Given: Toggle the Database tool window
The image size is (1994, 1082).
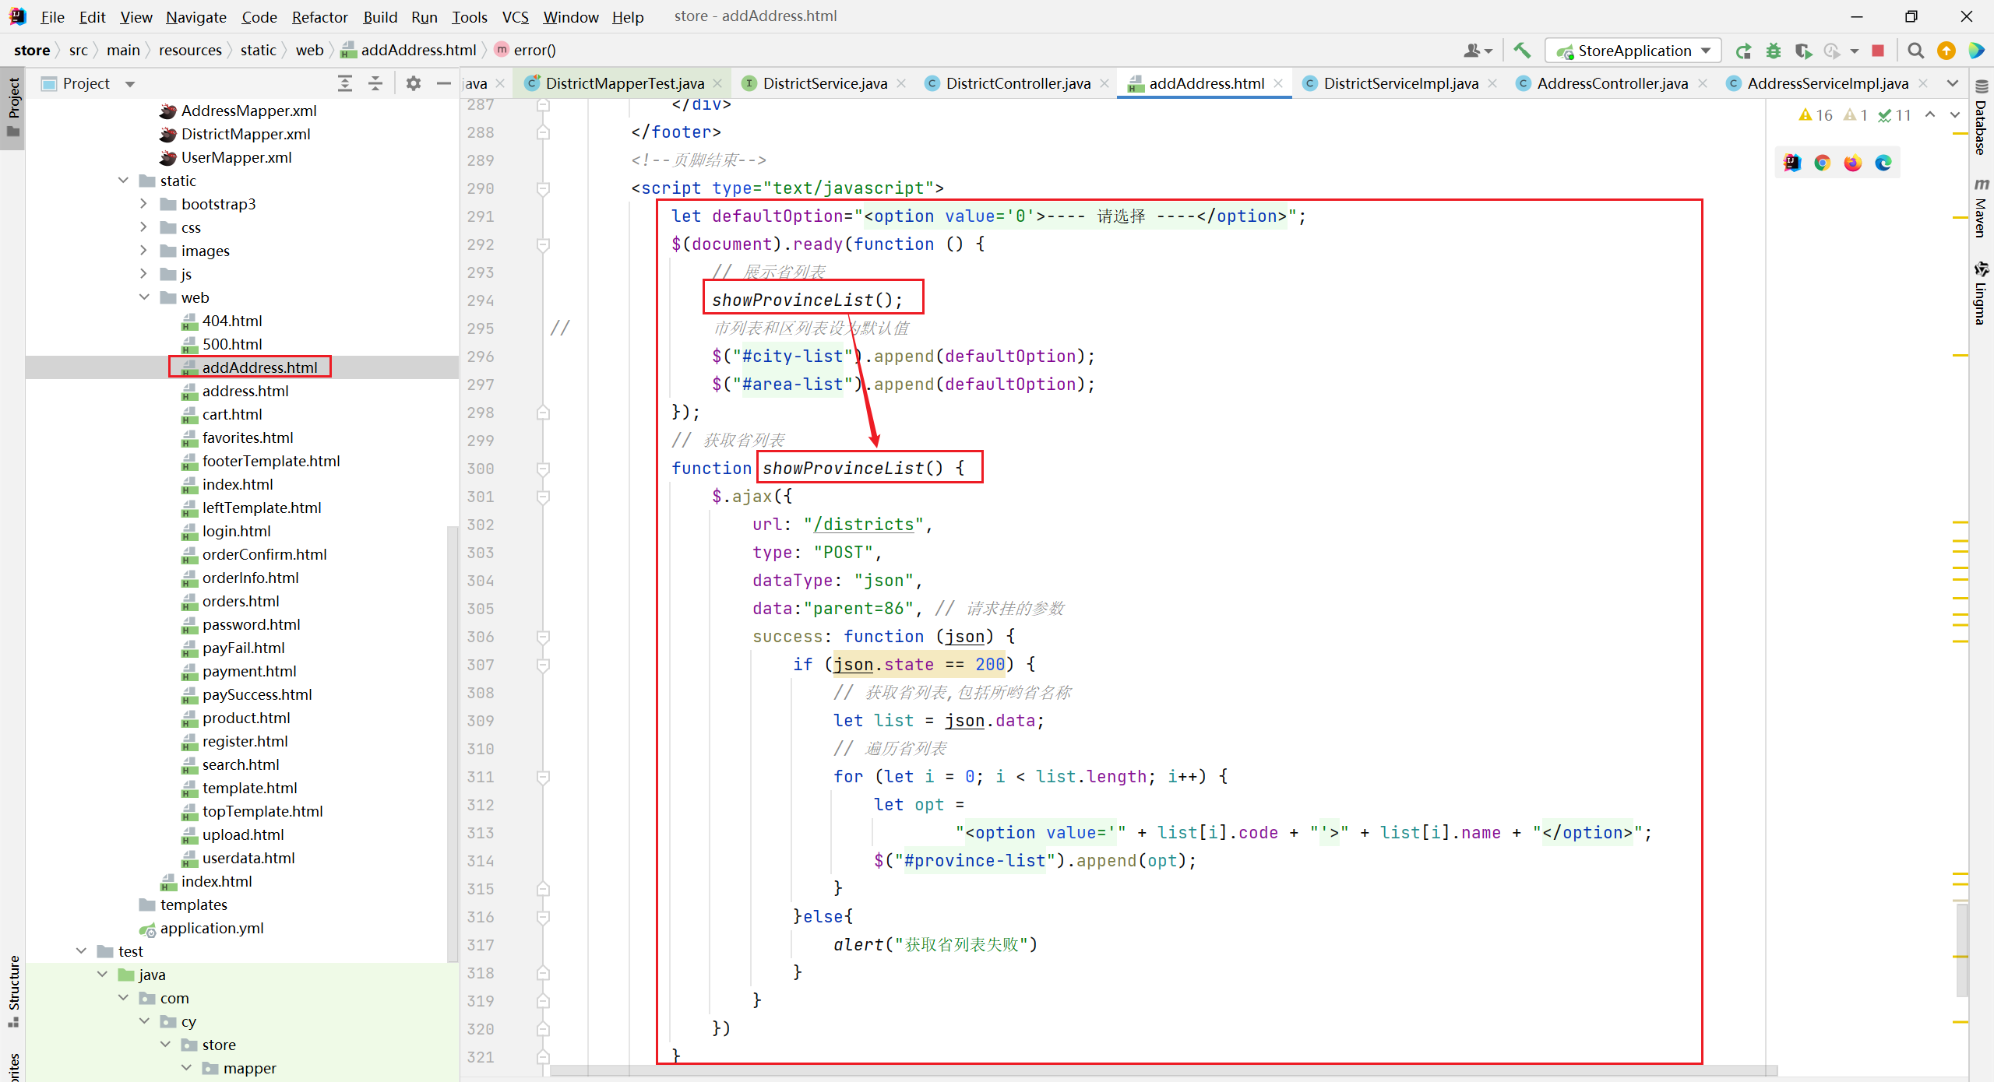Looking at the screenshot, I should [1982, 121].
